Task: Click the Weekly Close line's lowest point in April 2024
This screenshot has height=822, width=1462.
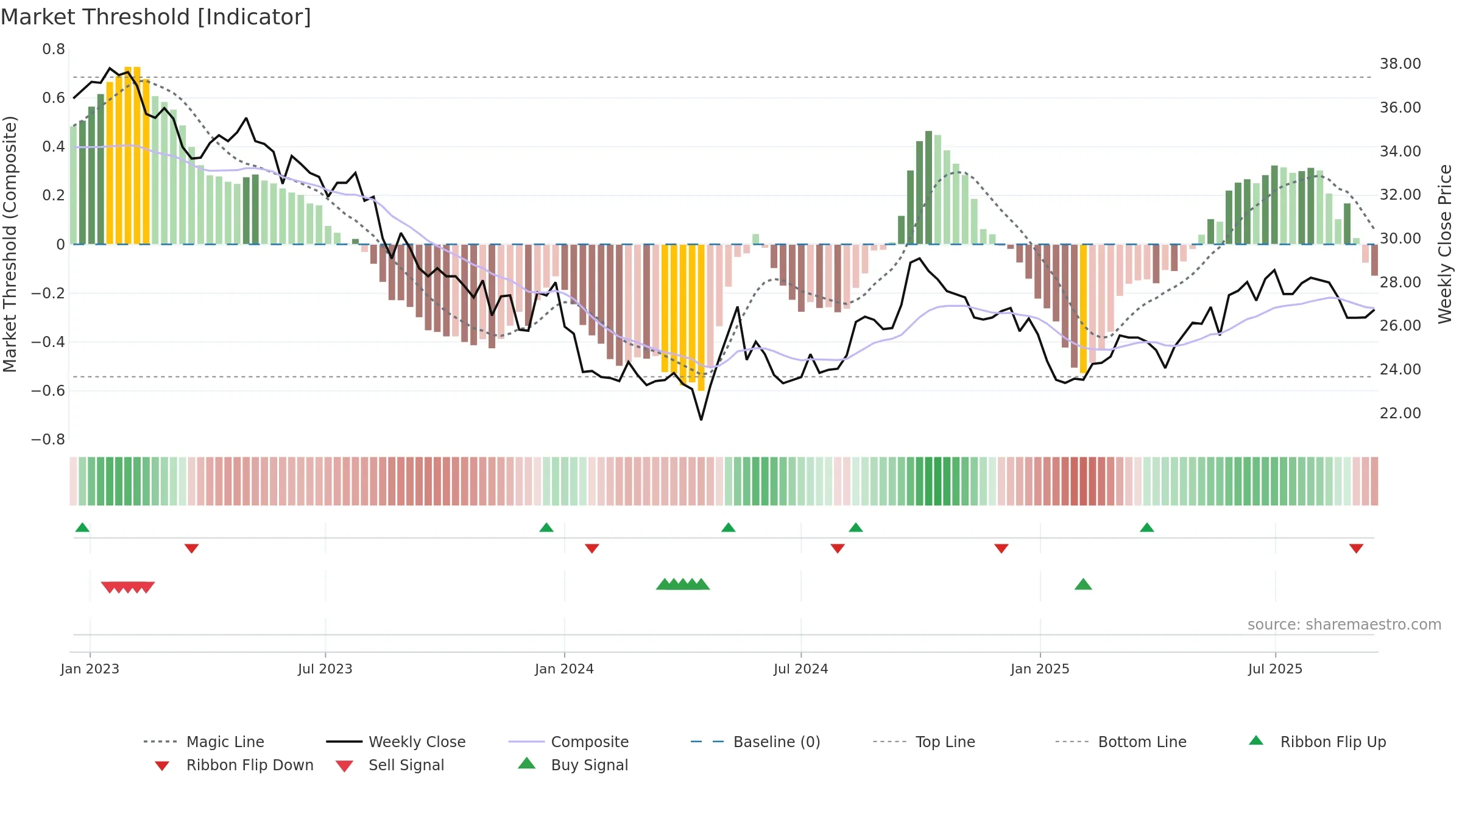Action: 701,420
